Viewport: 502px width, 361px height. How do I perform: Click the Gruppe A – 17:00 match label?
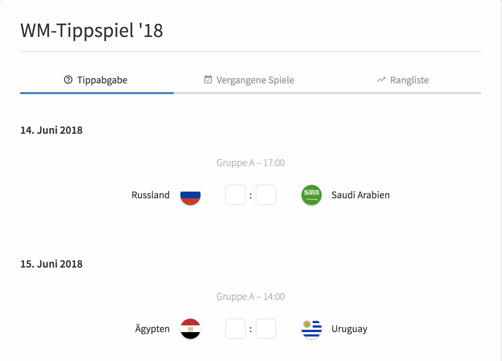tap(251, 163)
